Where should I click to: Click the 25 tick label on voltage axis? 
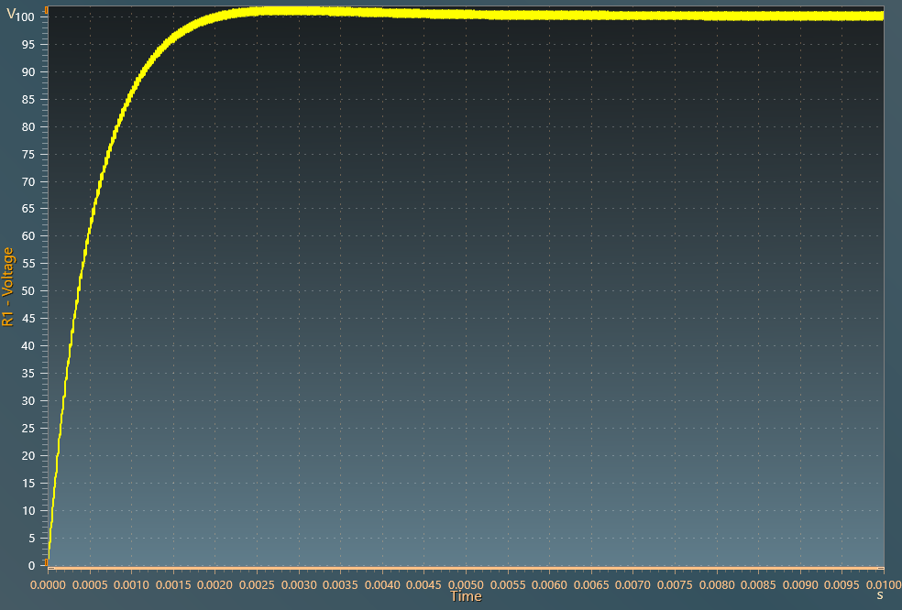pos(29,428)
